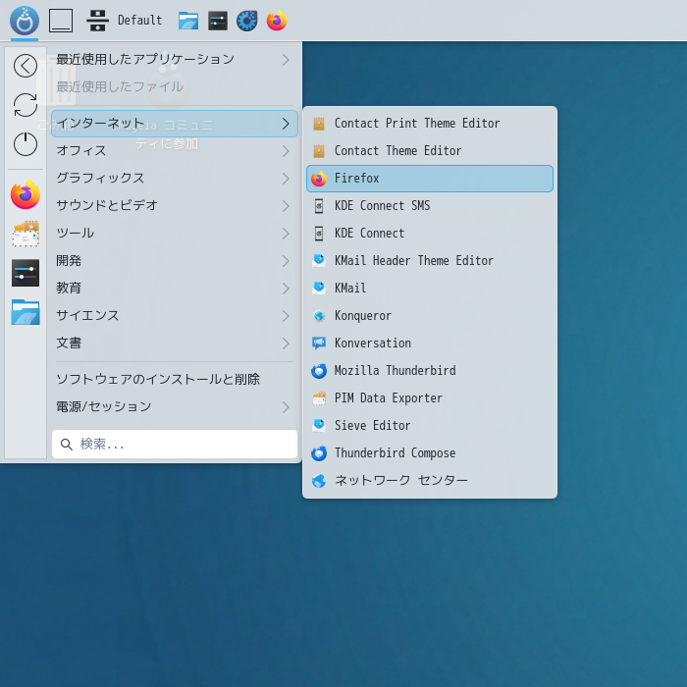Open KMail Header Theme Editor

pyautogui.click(x=430, y=261)
